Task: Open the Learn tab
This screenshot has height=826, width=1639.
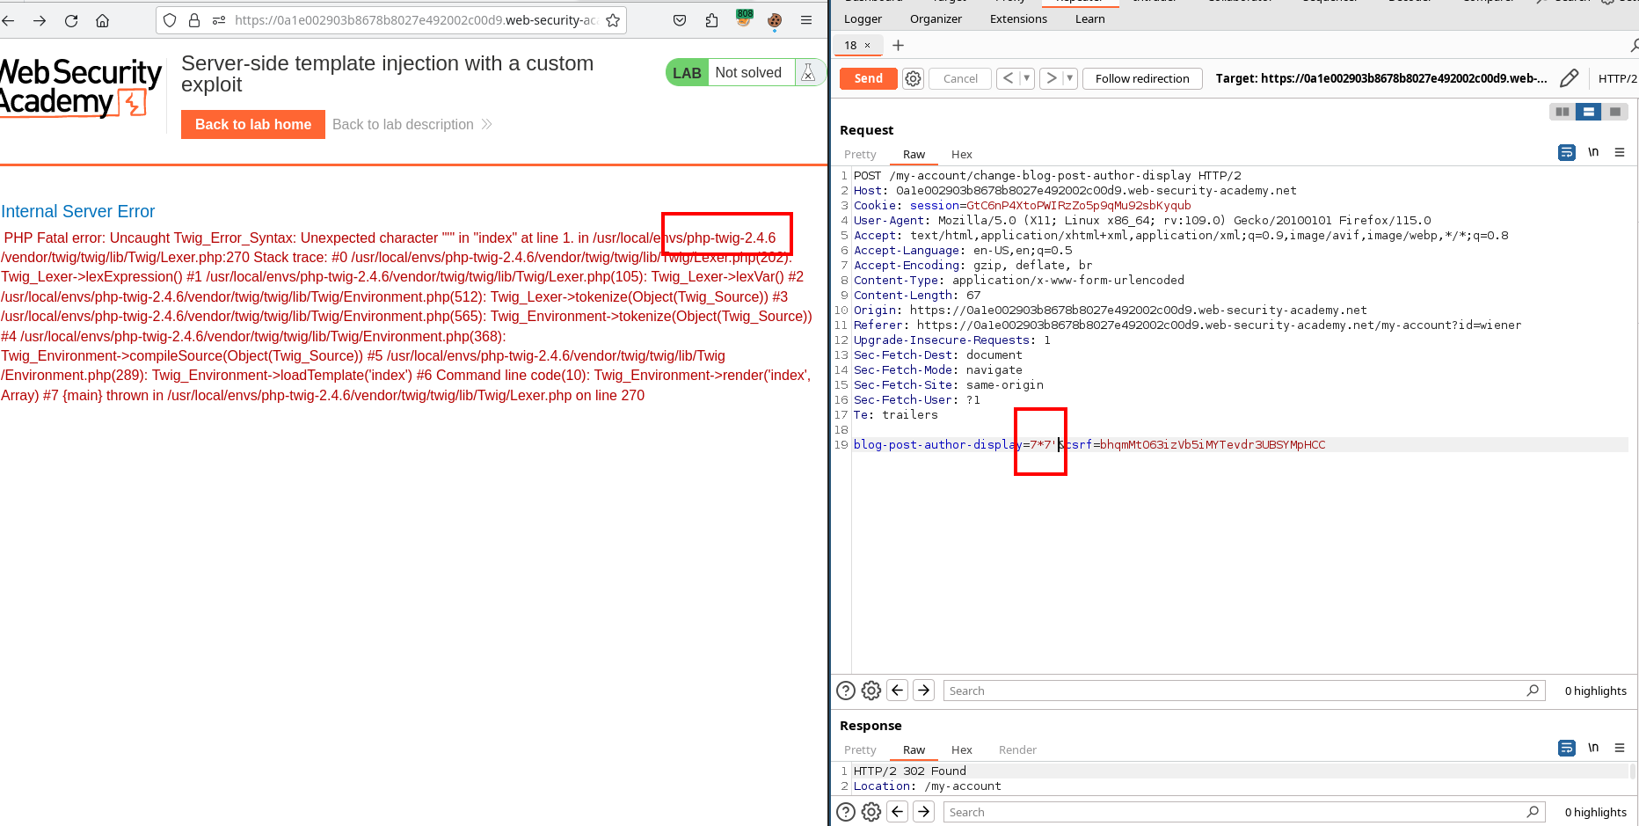Action: 1089,18
